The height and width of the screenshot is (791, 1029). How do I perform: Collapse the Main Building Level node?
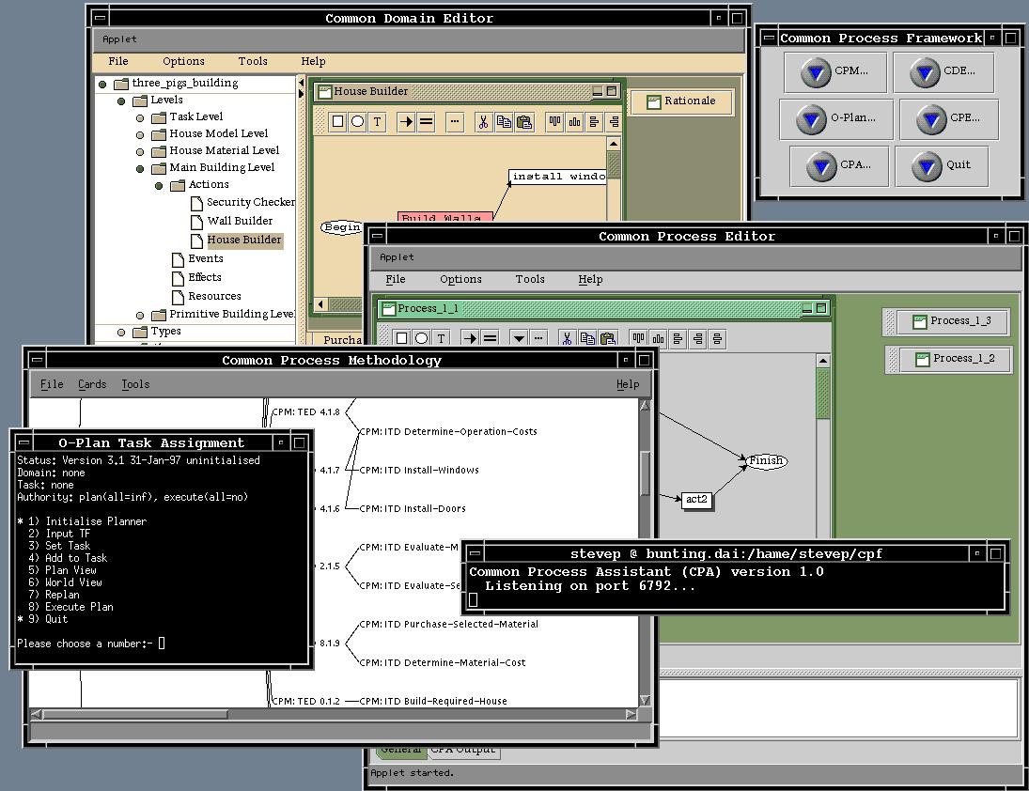140,169
